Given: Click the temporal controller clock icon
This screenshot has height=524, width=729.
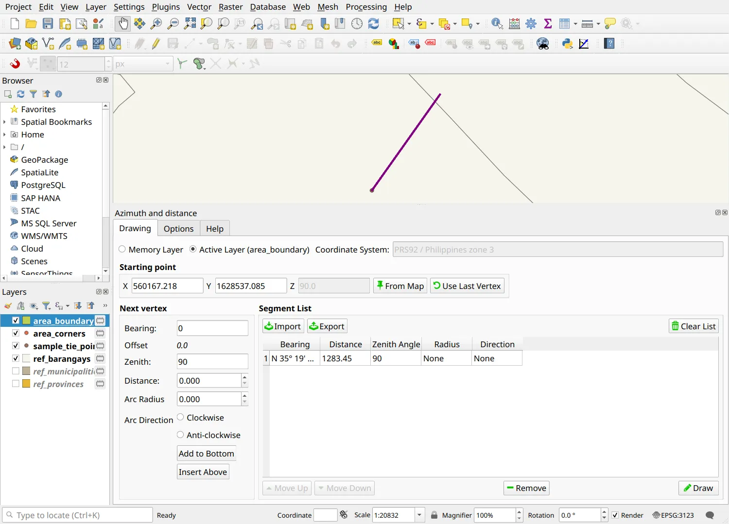Looking at the screenshot, I should click(x=357, y=23).
